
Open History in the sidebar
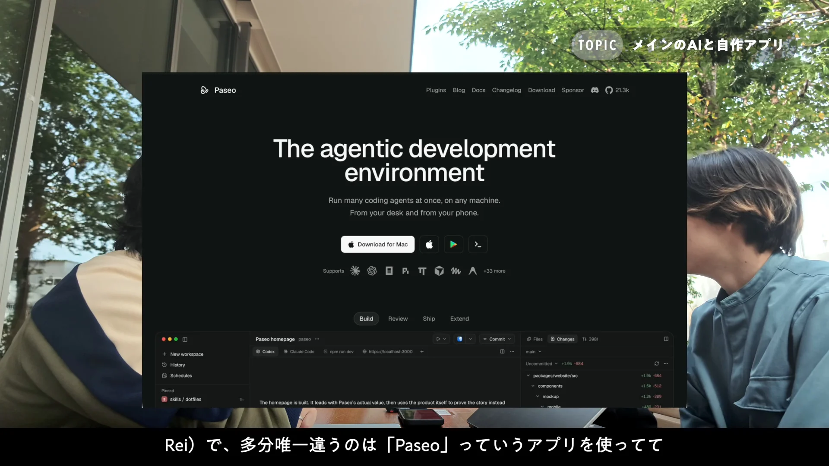pos(174,365)
